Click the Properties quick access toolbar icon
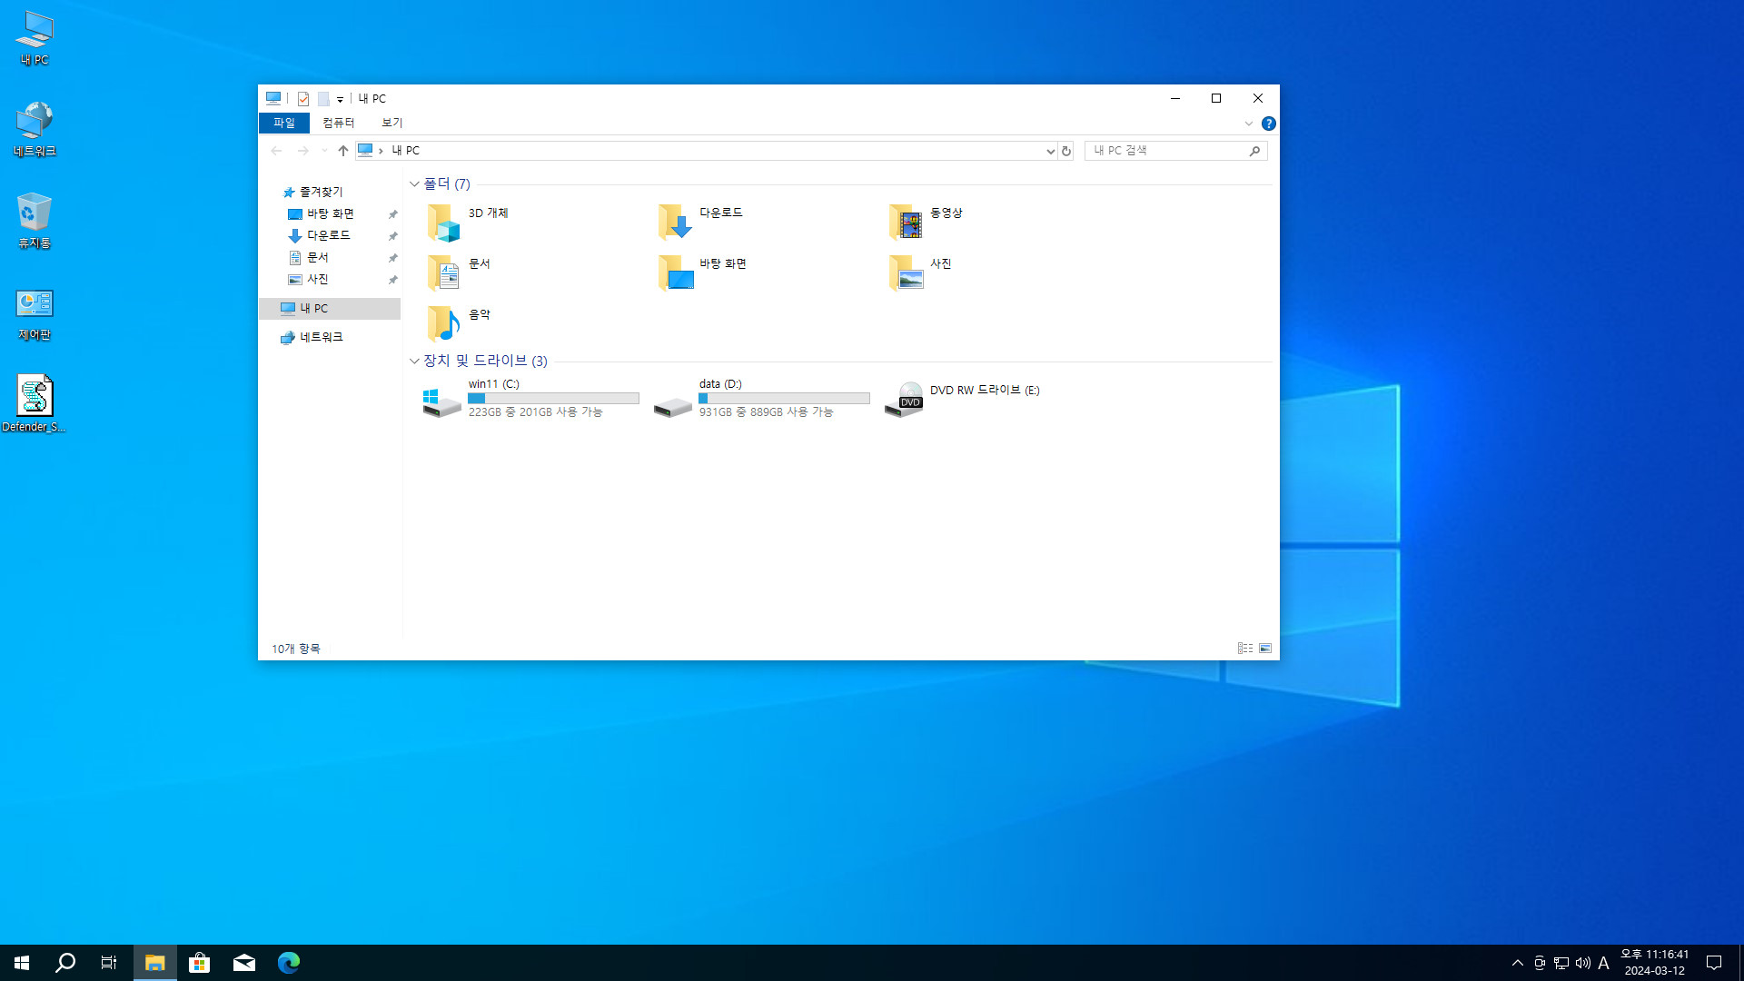1744x981 pixels. pyautogui.click(x=303, y=99)
